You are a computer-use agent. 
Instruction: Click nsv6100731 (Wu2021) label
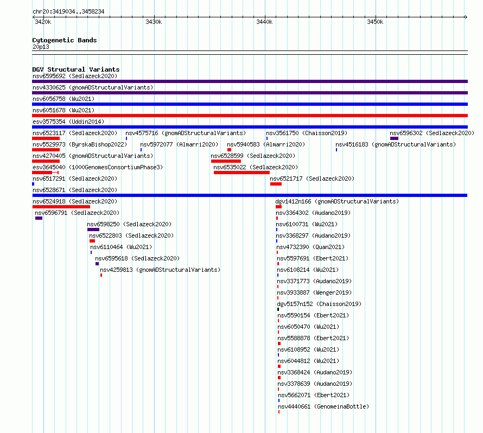click(x=307, y=224)
